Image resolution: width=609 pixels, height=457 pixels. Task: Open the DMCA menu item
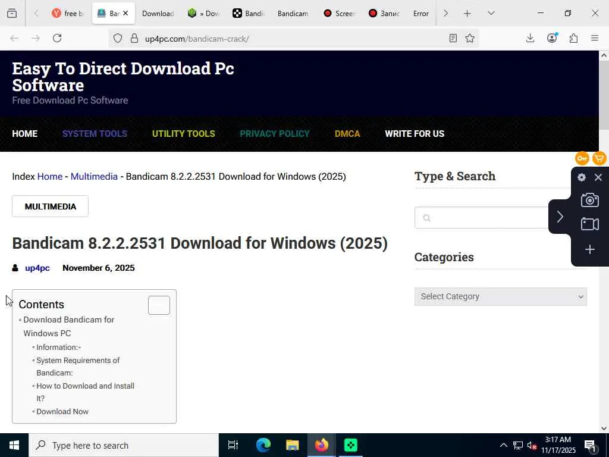pos(347,134)
